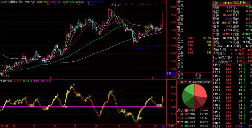This screenshot has width=252, height=128.
Task: Toggle the 仅主动 filter
Action: (x=188, y=82)
